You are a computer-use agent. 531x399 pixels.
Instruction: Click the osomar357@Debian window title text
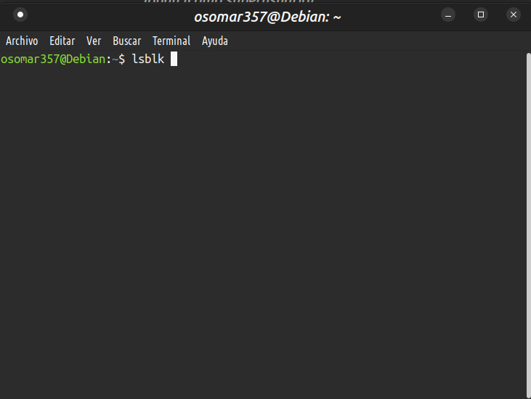(267, 17)
